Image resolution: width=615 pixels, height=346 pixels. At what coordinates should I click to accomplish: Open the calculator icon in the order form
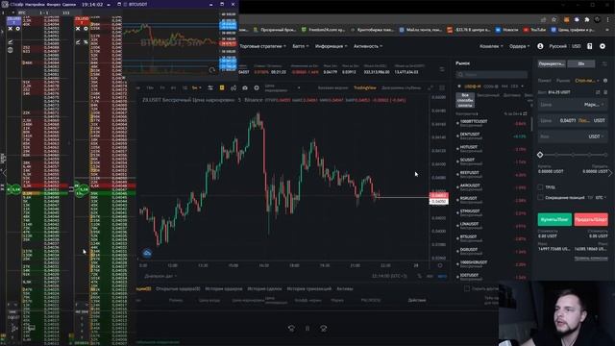point(605,92)
